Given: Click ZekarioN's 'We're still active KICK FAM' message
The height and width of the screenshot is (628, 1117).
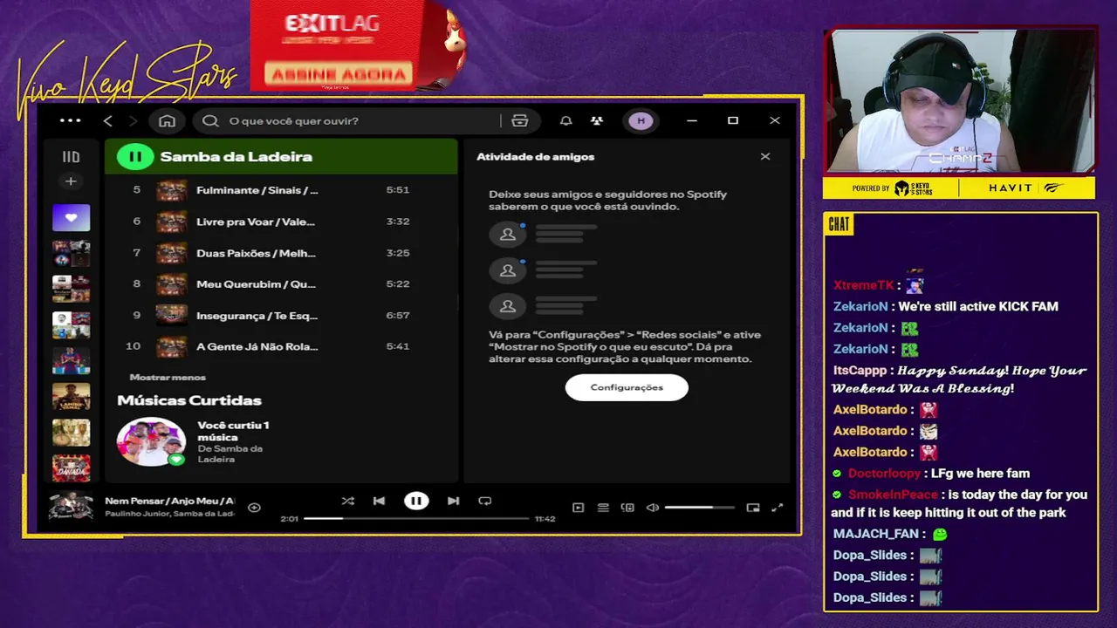Looking at the screenshot, I should coord(977,306).
